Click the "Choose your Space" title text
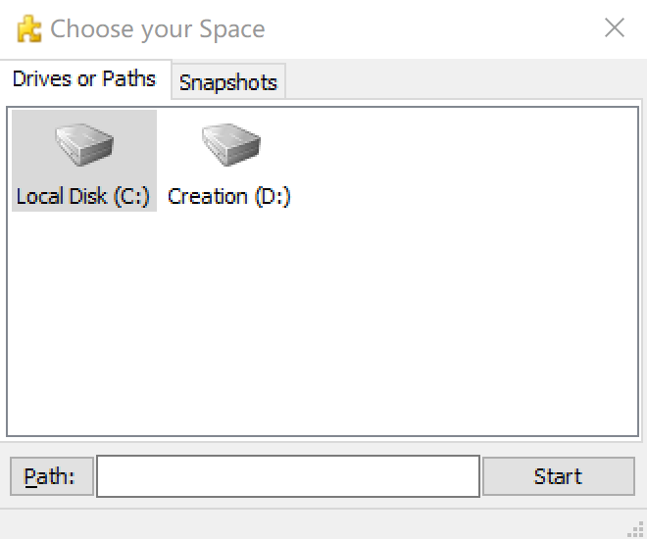 point(158,29)
